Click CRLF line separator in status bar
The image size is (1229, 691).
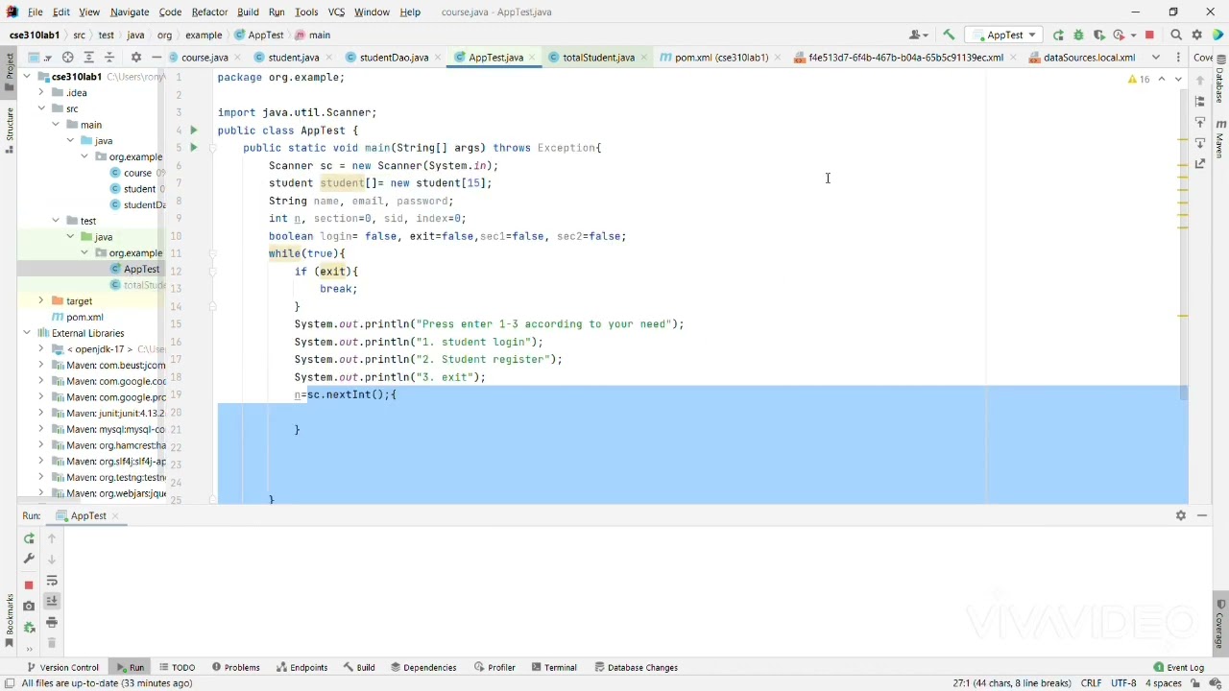(x=1091, y=683)
